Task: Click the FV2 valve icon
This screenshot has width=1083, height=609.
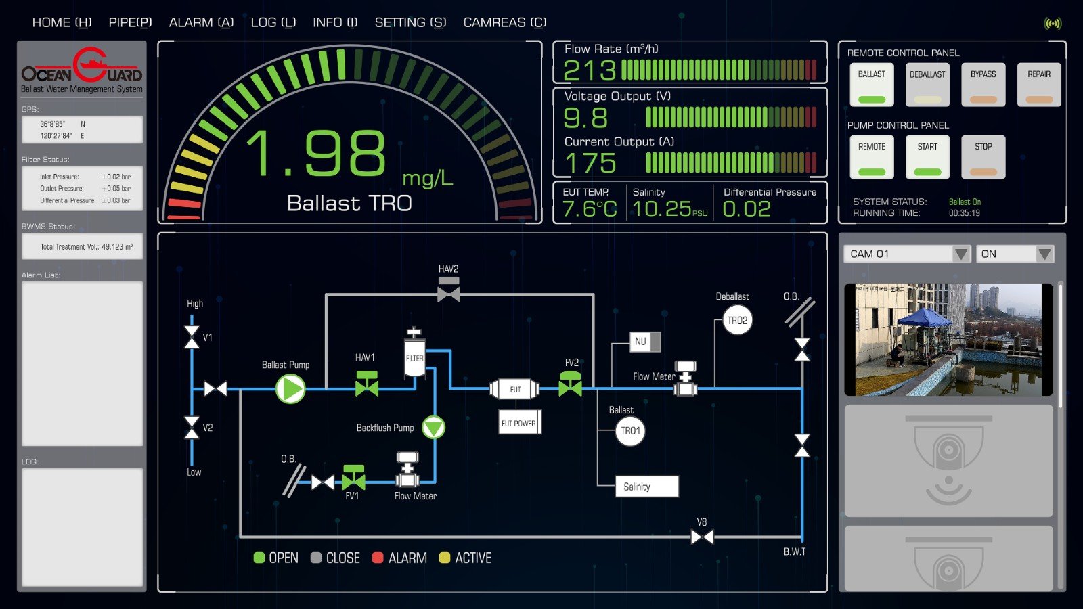Action: tap(571, 384)
